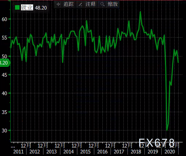Click the pencil 注释 icon

(x=80, y=4)
